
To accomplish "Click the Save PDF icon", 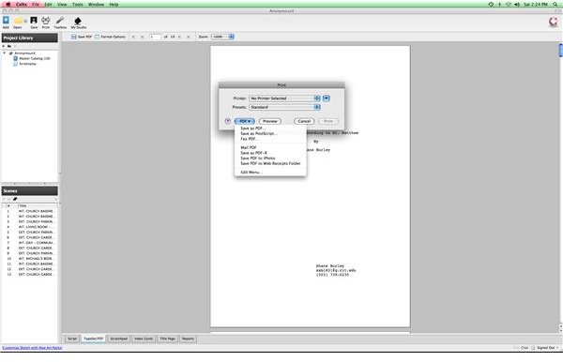I will click(73, 37).
